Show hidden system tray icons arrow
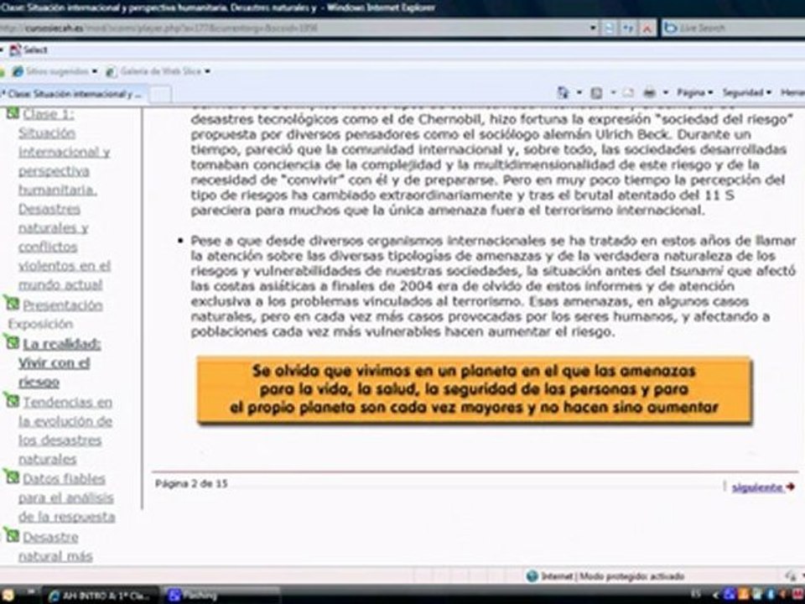Image resolution: width=805 pixels, height=604 pixels. (x=715, y=595)
